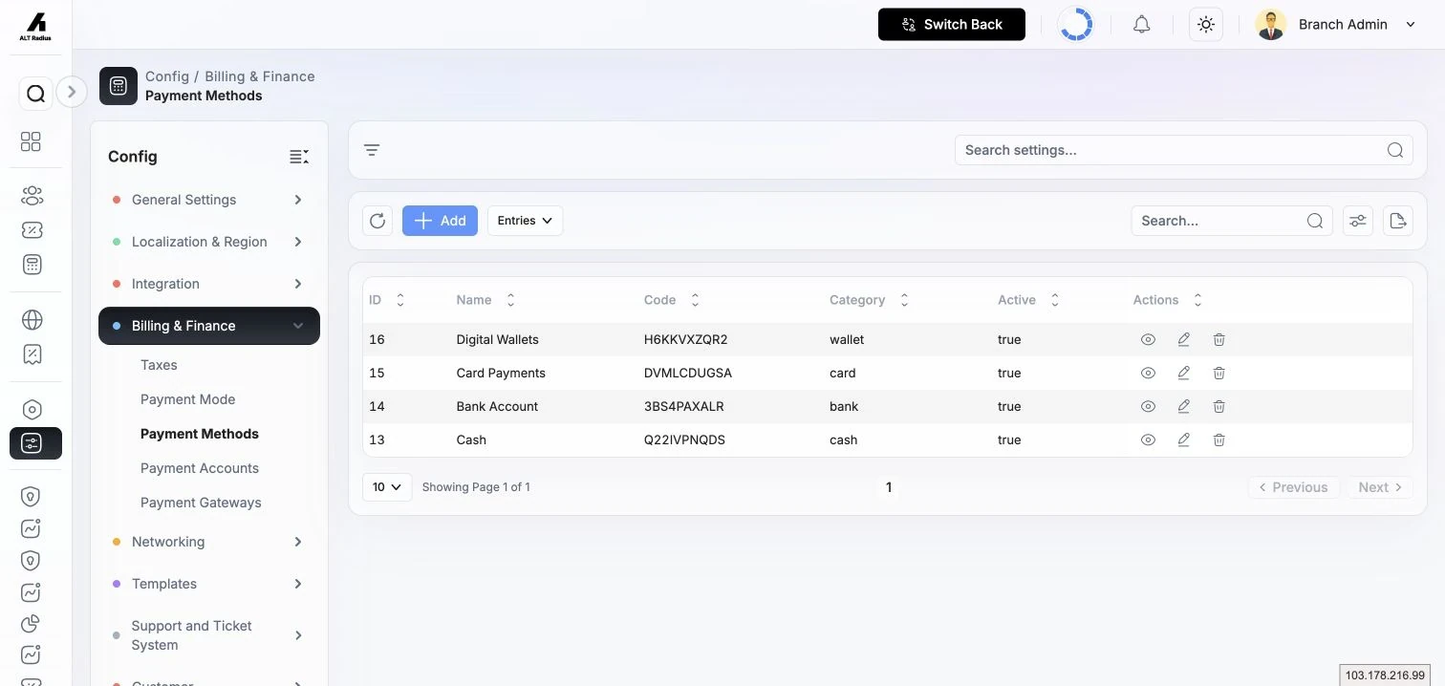
Task: Click the Switch Back button
Action: (x=952, y=25)
